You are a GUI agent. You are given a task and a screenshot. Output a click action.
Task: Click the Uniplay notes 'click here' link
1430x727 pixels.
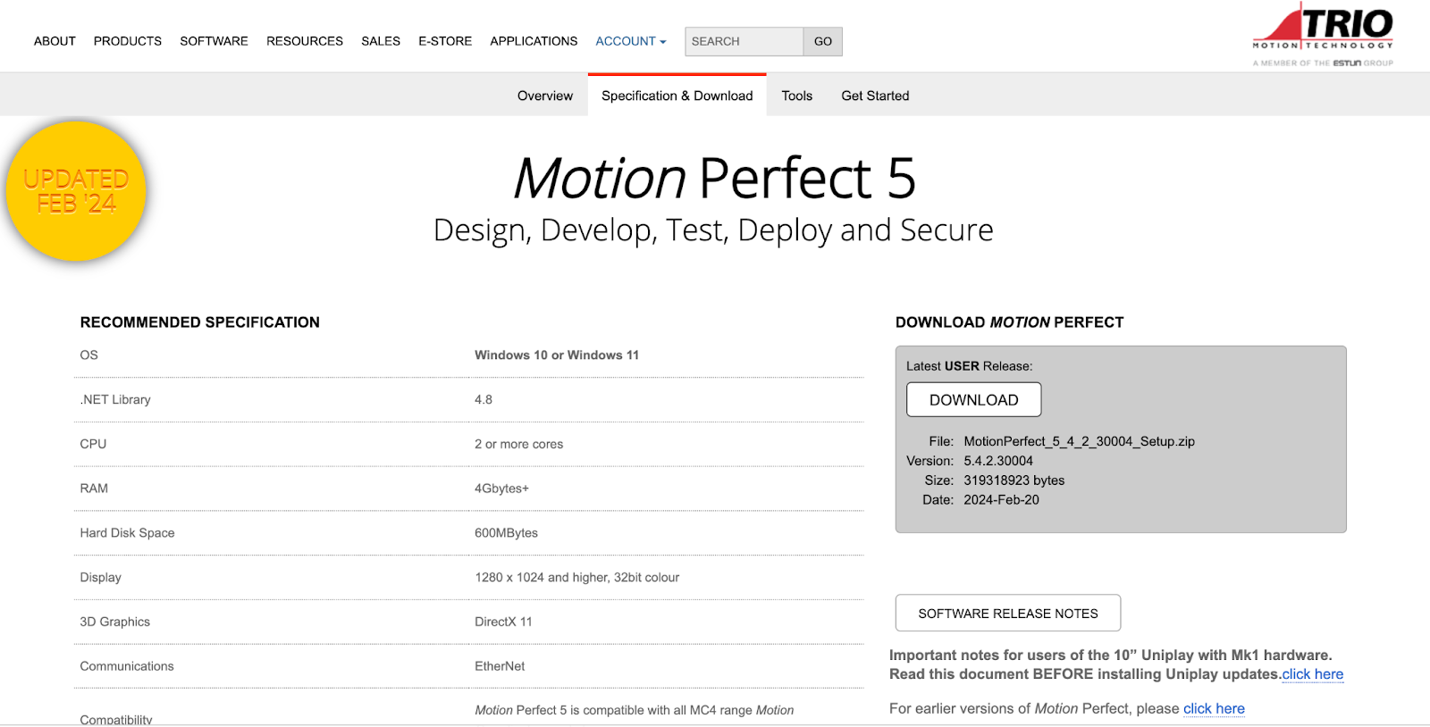(1313, 674)
